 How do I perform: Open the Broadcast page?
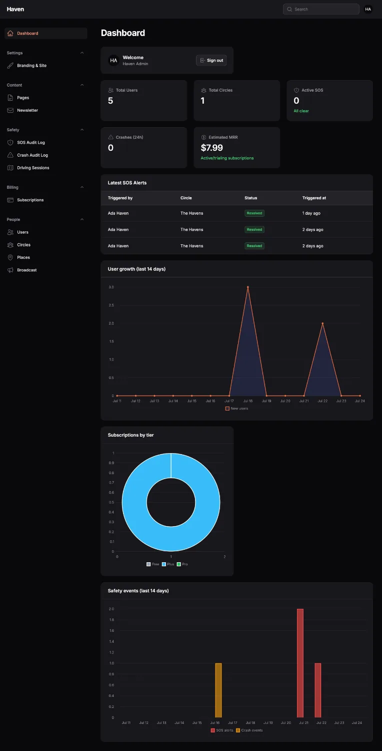[46, 270]
